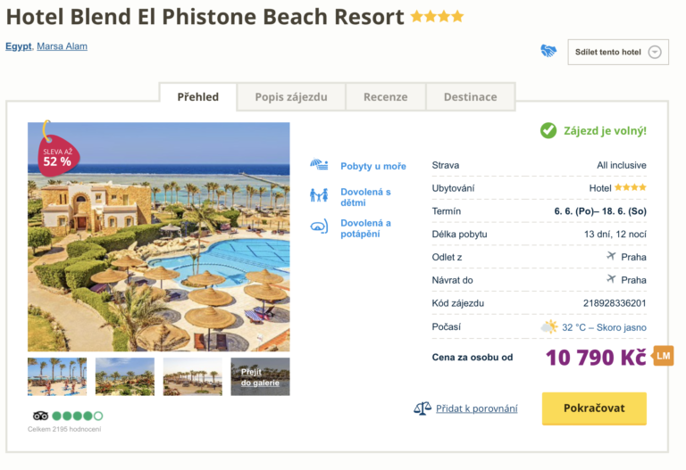
Task: Click the green availability checkmark icon
Action: 548,130
